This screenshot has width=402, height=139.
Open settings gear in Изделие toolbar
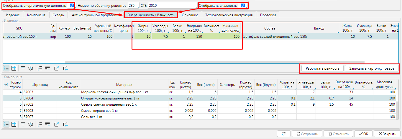point(30,68)
